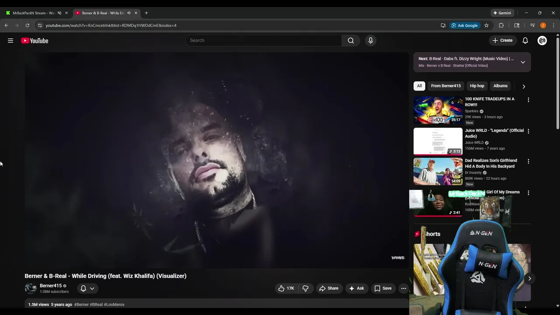
Task: Open Chrome search tabs side panel icon
Action: (517, 25)
